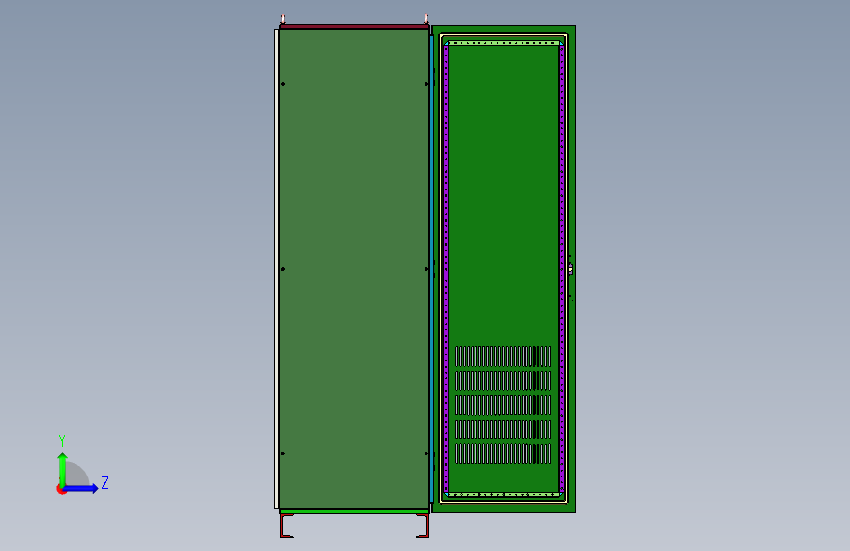Pick the right purple perforated mounting rail
The image size is (850, 551).
coord(562,269)
